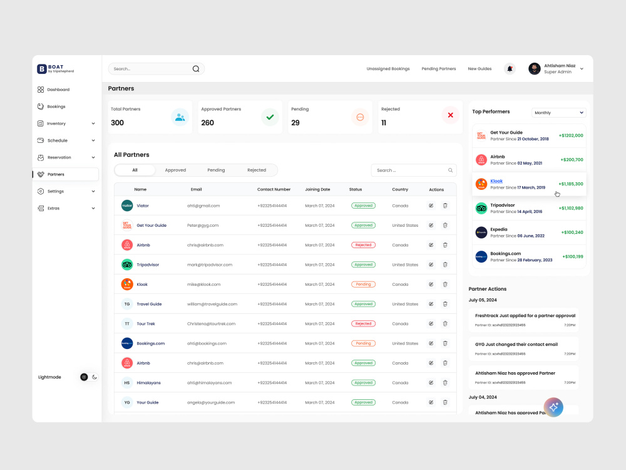Click the Tour Trek Rejected status badge
Viewport: 626px width, 470px height.
coord(363,324)
